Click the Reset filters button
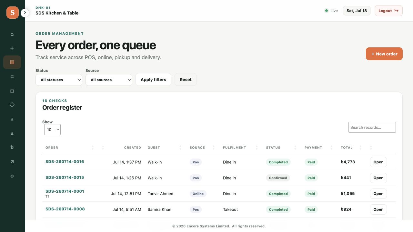Viewport: 413px width, 232px height. tap(186, 80)
